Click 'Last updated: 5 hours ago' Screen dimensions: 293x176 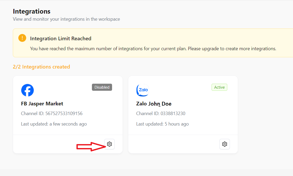pos(162,124)
